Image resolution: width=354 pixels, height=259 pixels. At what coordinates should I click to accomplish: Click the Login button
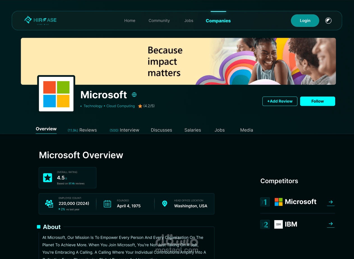coord(305,20)
